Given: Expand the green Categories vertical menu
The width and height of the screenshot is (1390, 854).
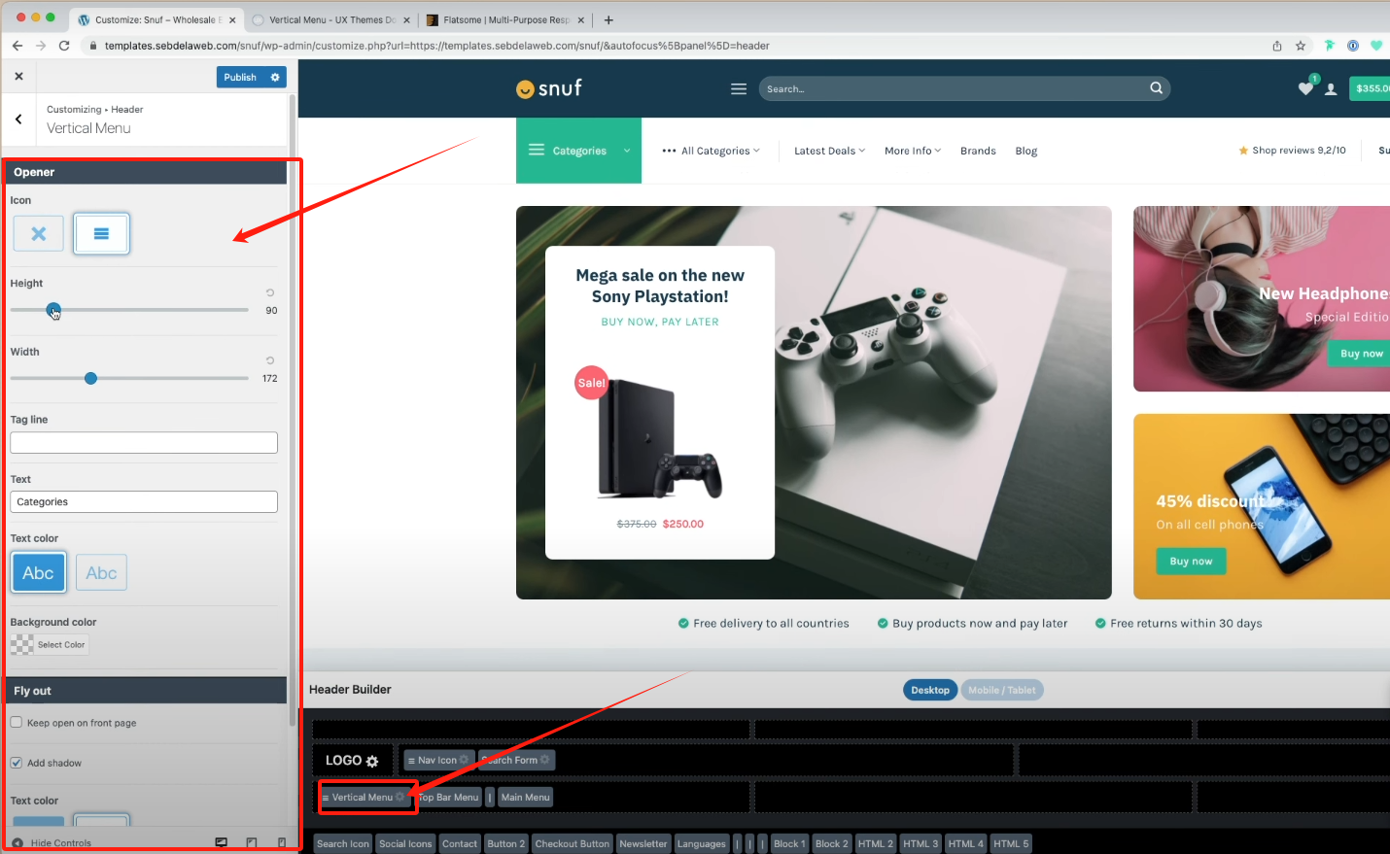Looking at the screenshot, I should tap(578, 151).
